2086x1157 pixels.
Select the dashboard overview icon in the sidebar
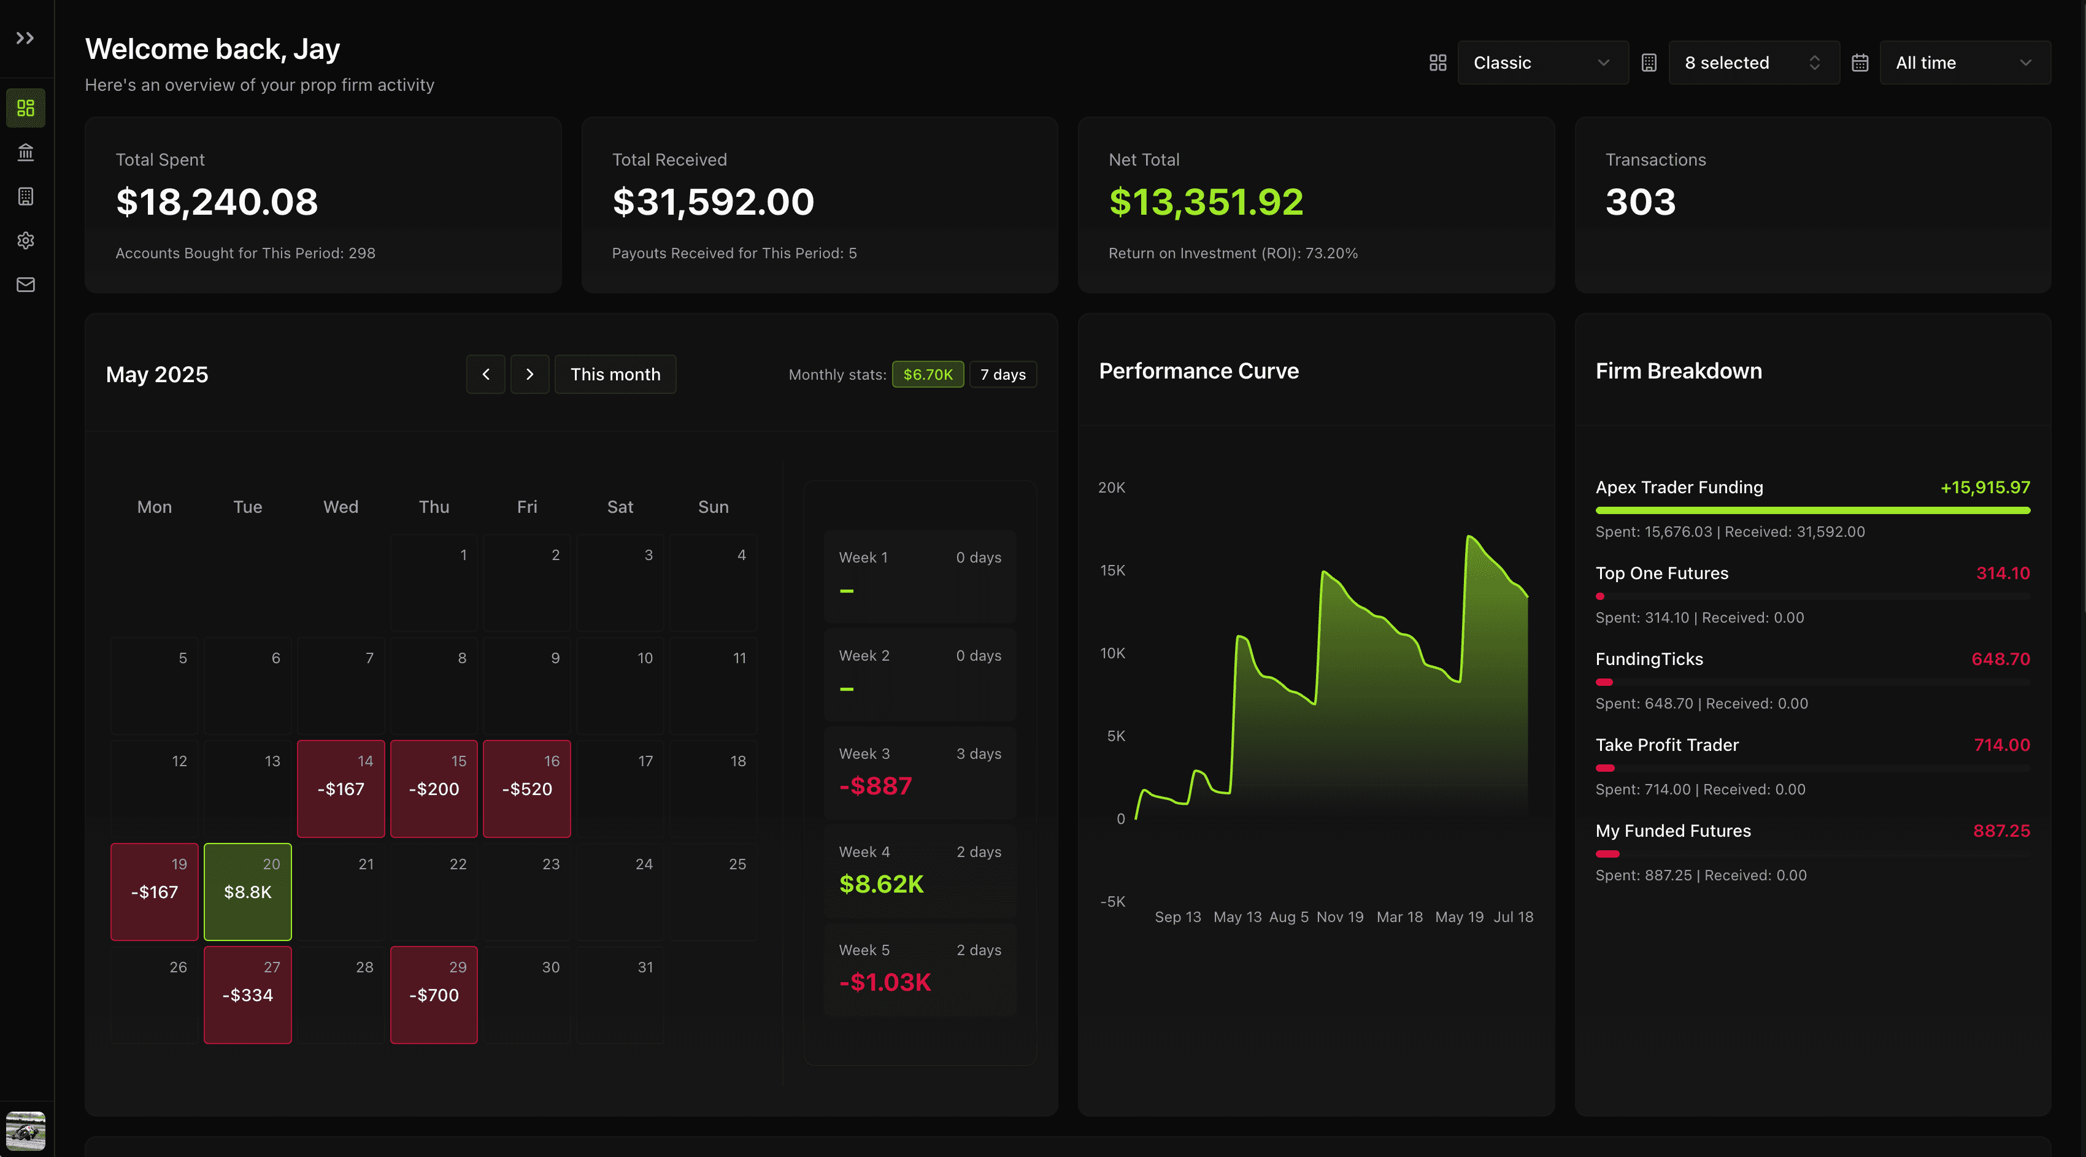point(25,108)
